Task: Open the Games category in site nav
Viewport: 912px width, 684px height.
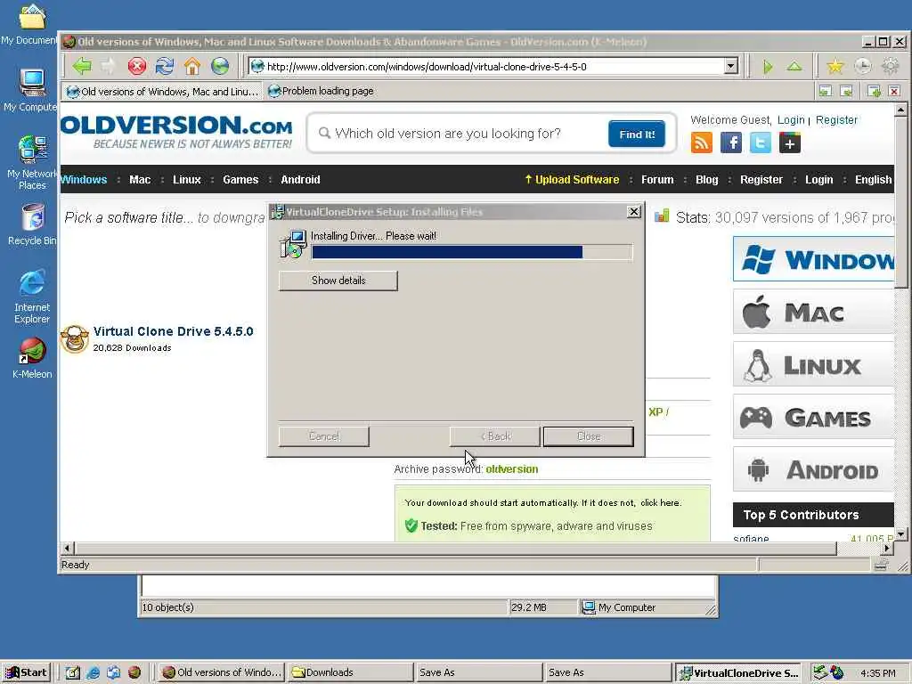Action: point(240,180)
